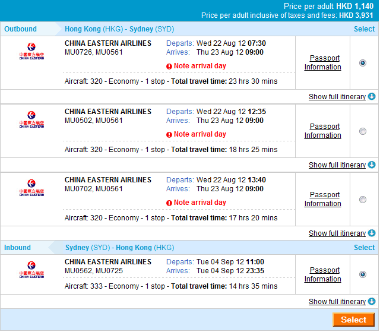This screenshot has height=335, width=380.
Task: Click China Eastern logo for MU0702 flight
Action: 31,188
